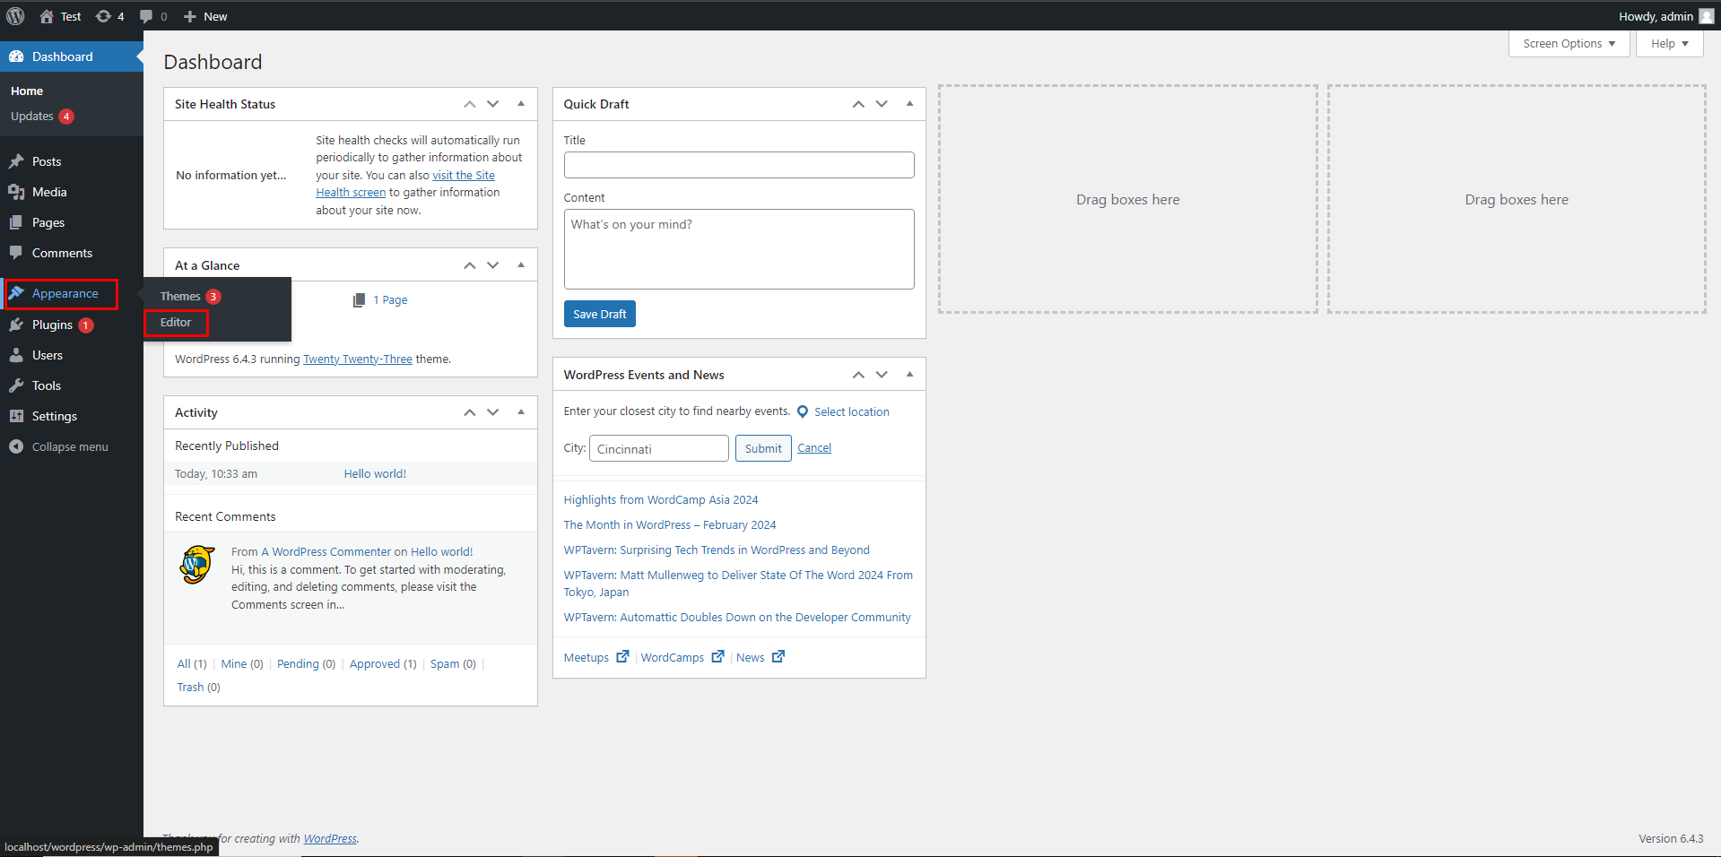The image size is (1721, 857).
Task: Open the Editor submenu item
Action: 176,323
